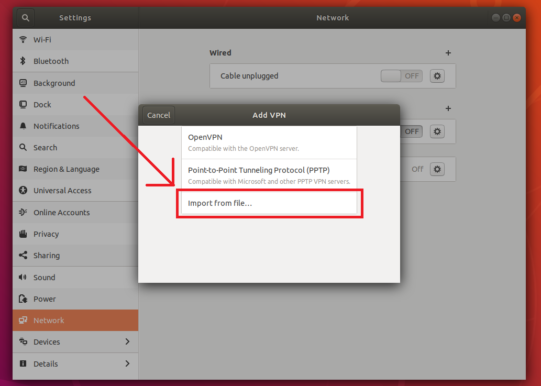The width and height of the screenshot is (541, 386).
Task: Click the plus icon next to Wired
Action: tap(448, 53)
